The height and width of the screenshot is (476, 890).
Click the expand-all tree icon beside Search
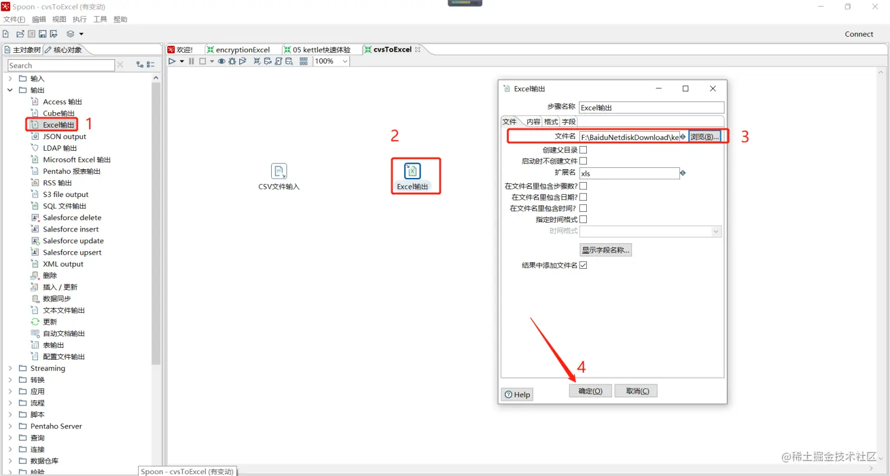tap(140, 65)
